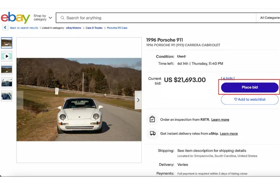The height and width of the screenshot is (185, 280).
Task: Click the '1996 PORSCHE 911 (993) CARRERA CABRIOLET' subtitle
Action: point(183,45)
